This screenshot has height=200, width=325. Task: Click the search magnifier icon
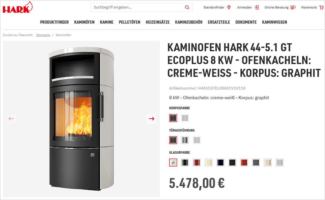(187, 7)
